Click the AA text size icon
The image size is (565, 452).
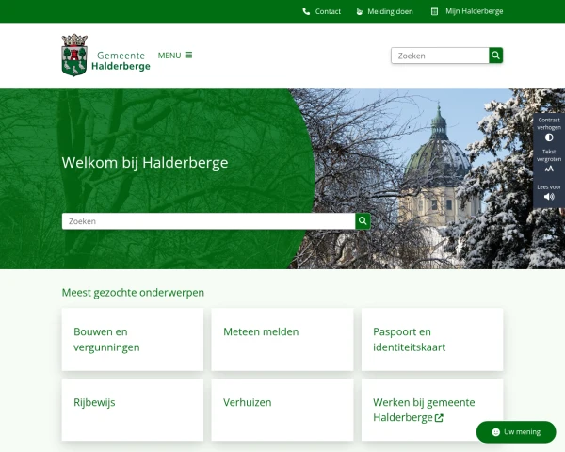point(549,169)
